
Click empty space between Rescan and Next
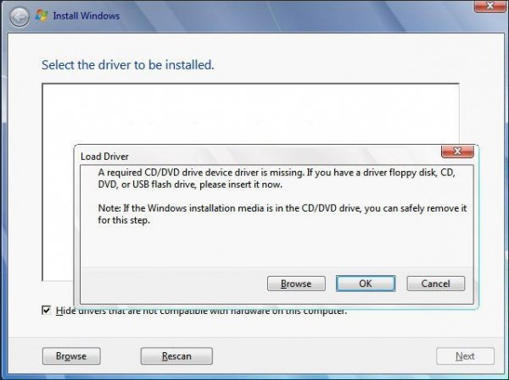322,356
